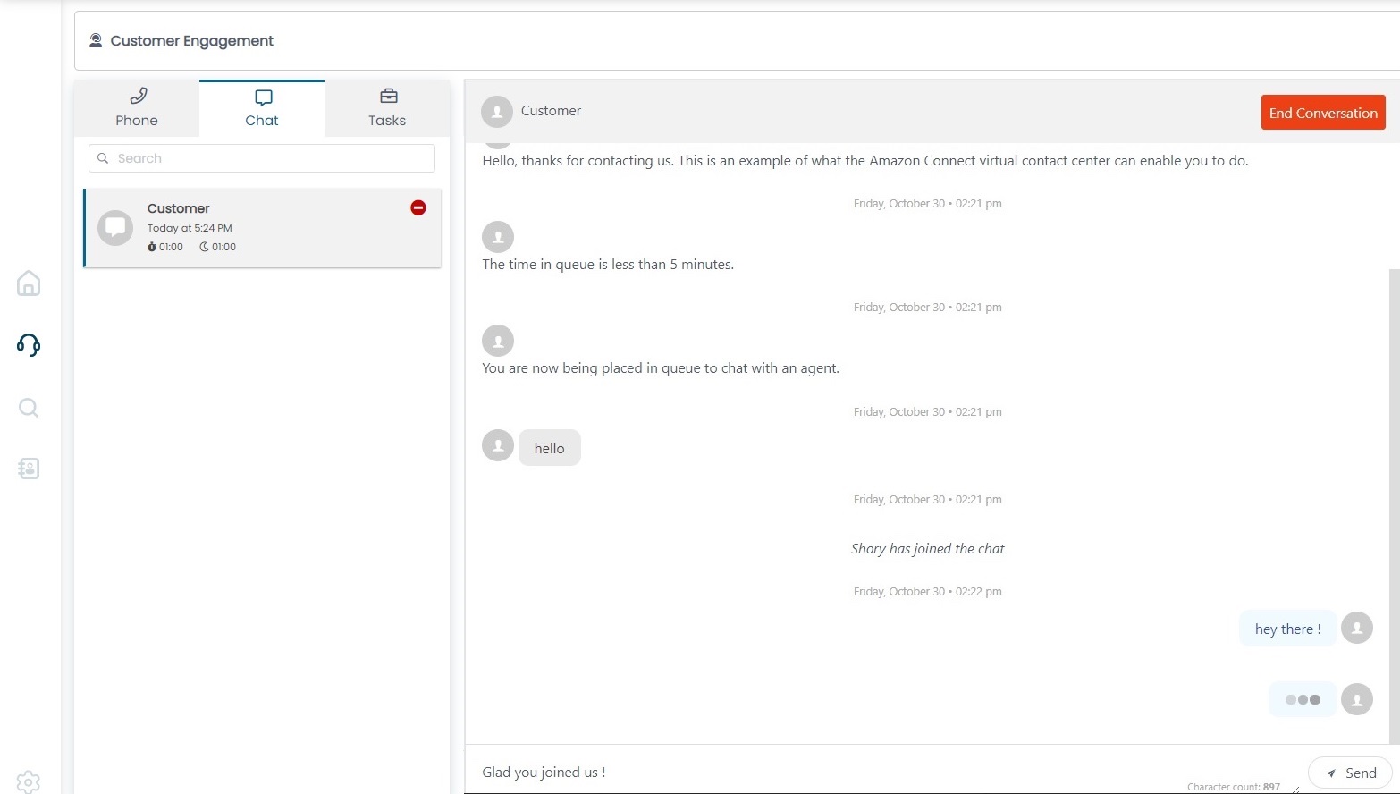This screenshot has height=794, width=1400.
Task: Click the 'hey there !' message bubble
Action: 1287,629
